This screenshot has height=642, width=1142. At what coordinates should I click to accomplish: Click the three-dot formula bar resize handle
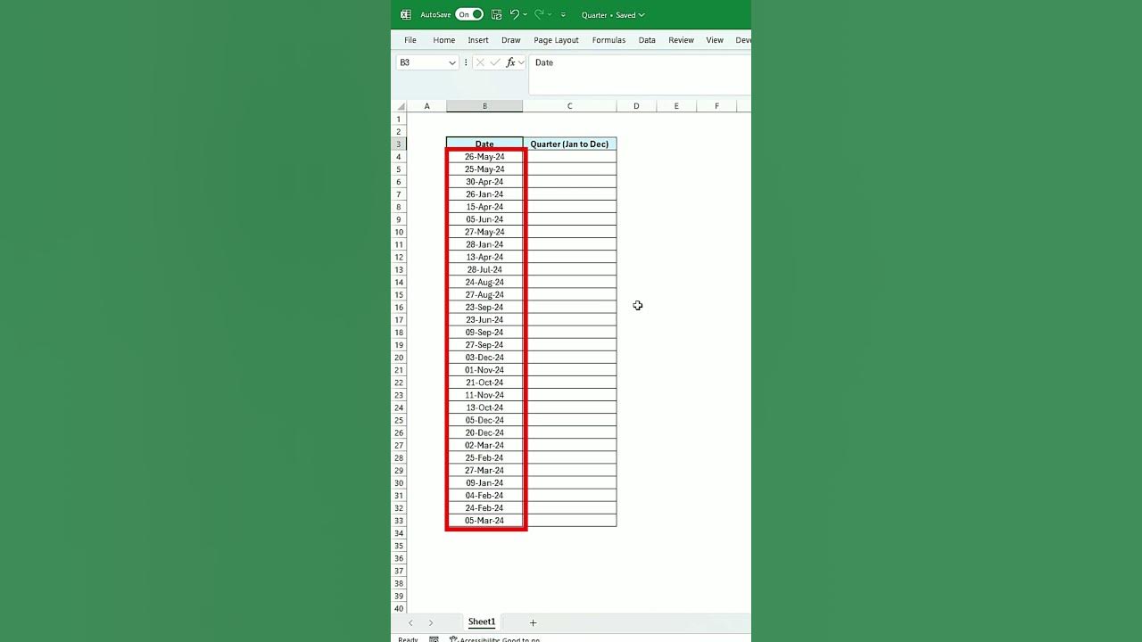(466, 62)
